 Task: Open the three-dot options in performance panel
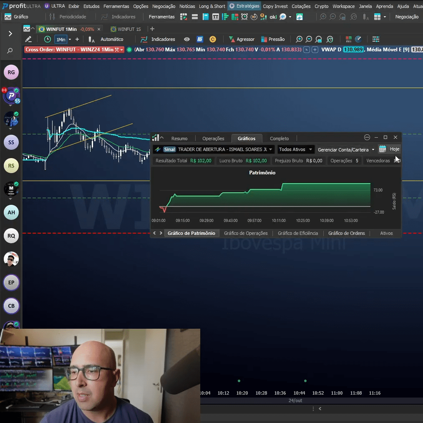(x=367, y=137)
